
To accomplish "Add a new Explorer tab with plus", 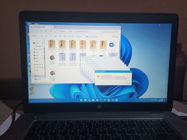I will [x=56, y=27].
